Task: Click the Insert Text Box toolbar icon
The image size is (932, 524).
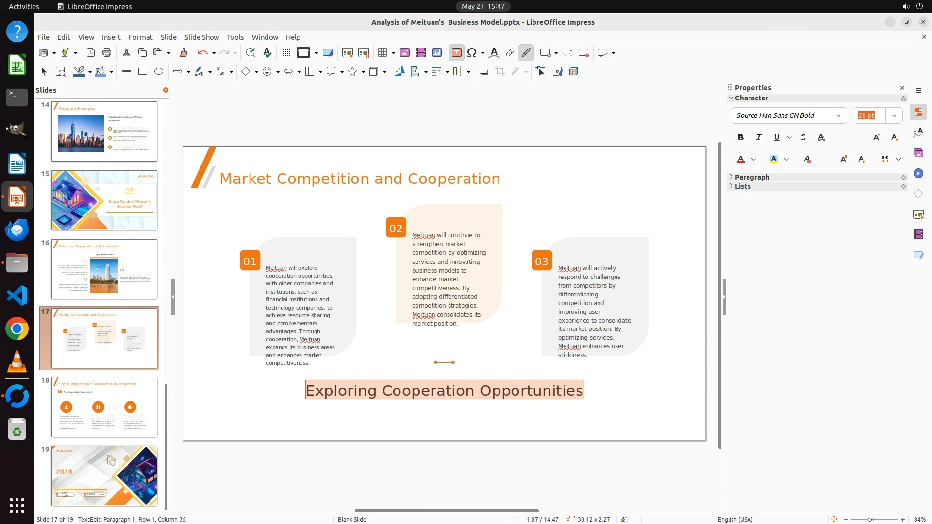Action: tap(456, 53)
